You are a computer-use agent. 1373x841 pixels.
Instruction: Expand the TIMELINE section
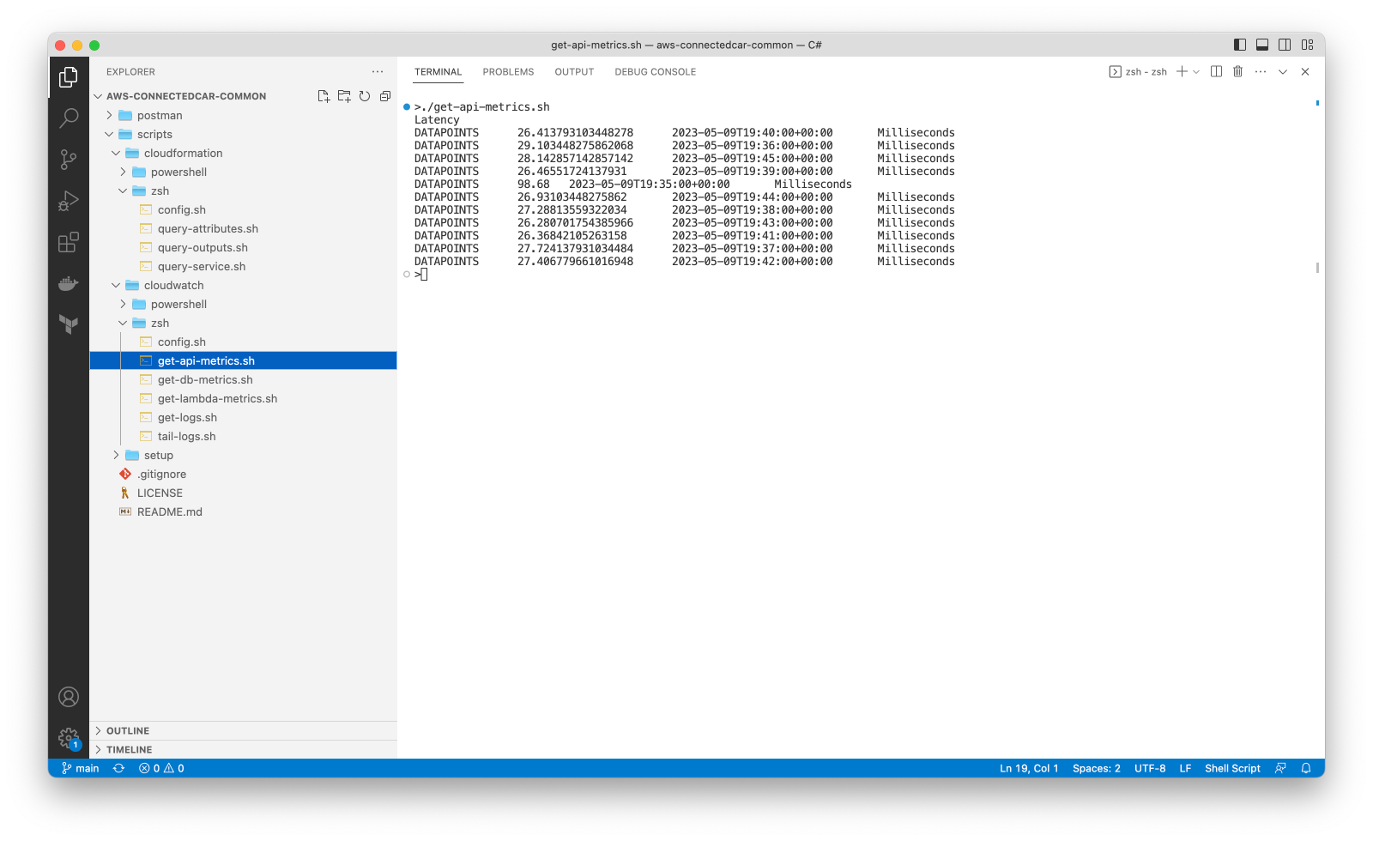(243, 750)
